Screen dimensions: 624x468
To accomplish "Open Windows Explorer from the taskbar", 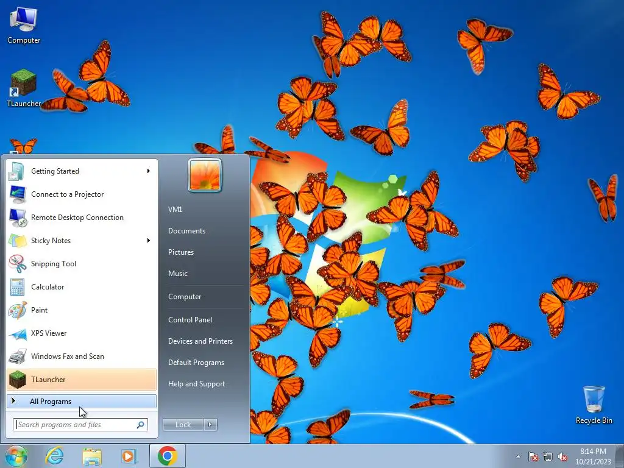I will pyautogui.click(x=92, y=456).
